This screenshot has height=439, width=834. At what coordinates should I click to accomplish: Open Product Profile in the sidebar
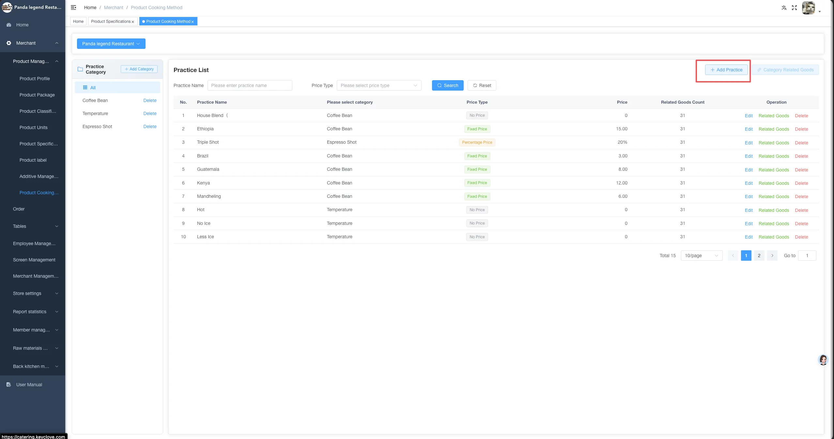(x=35, y=79)
